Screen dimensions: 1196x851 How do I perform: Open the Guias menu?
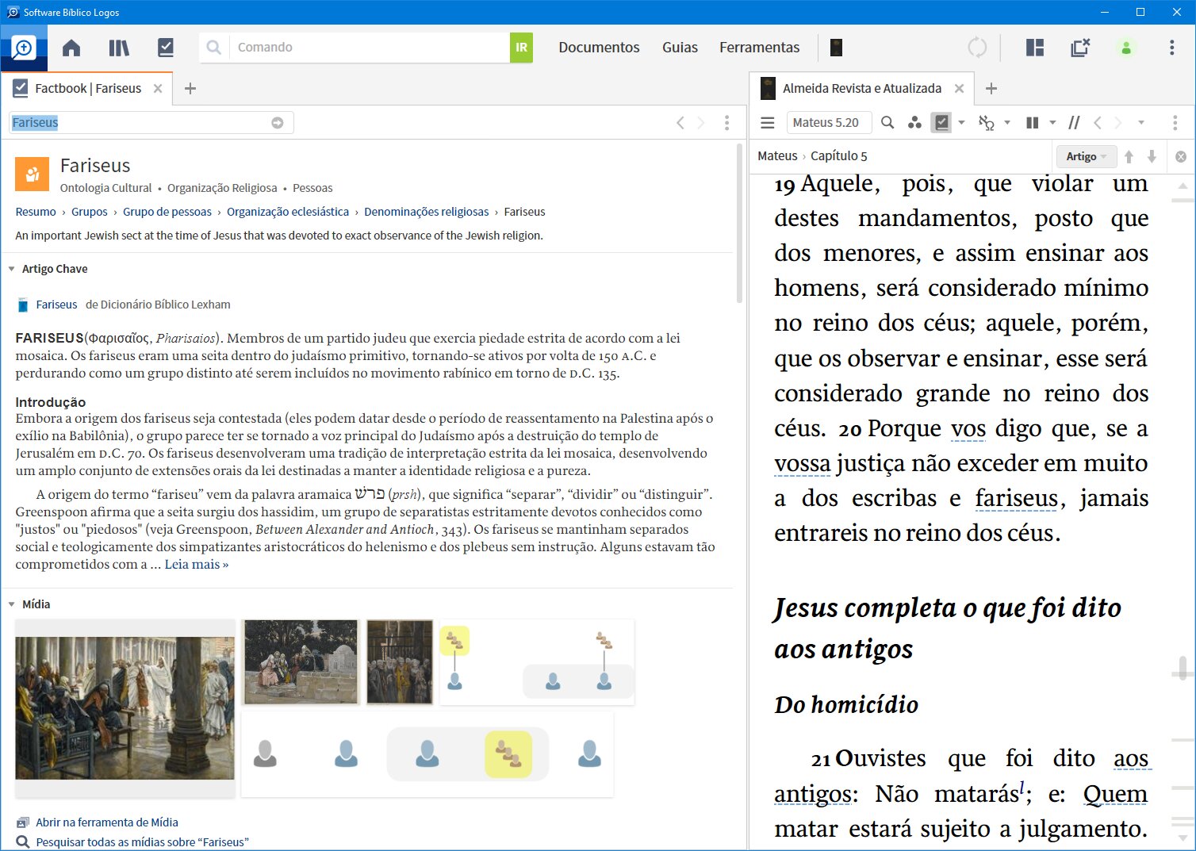point(680,48)
